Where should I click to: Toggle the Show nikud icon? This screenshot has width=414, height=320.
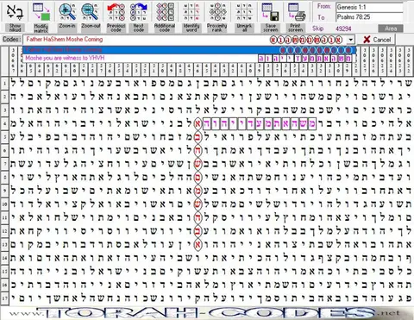[x=15, y=11]
